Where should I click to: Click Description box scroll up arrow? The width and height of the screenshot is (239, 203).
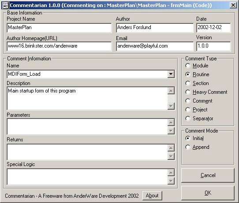click(171, 91)
